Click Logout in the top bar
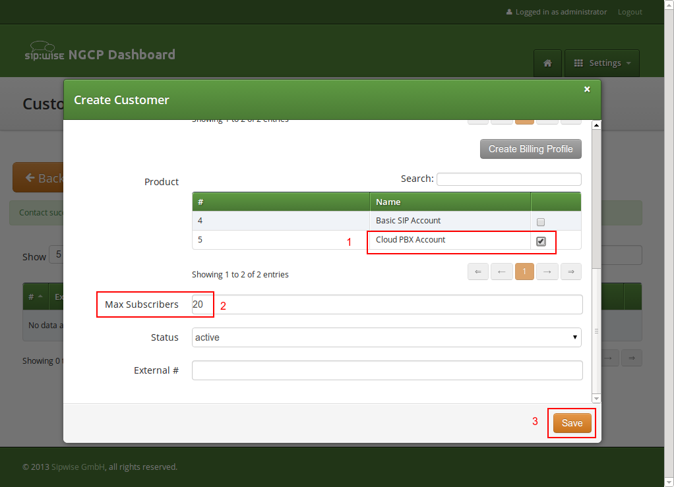674x487 pixels. click(629, 11)
